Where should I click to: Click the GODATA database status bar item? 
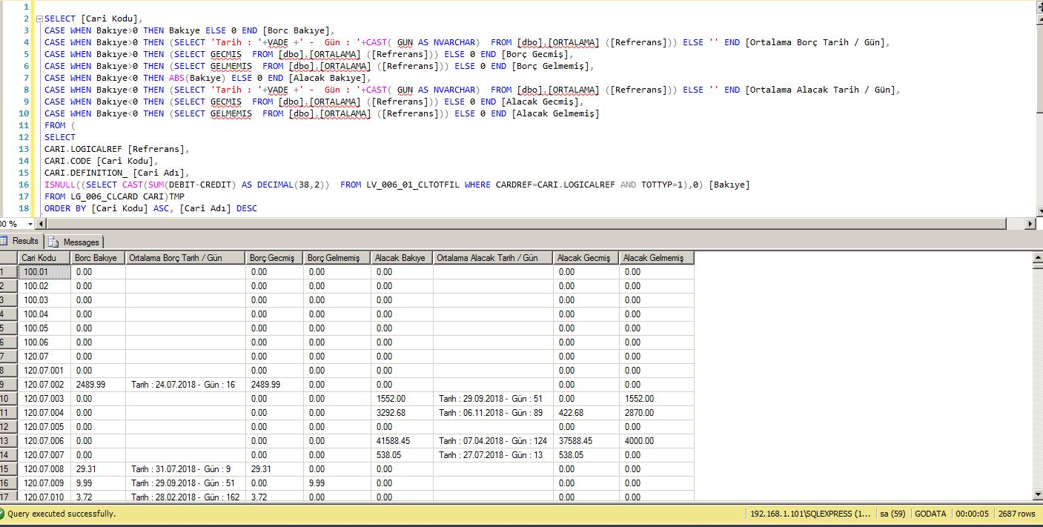point(930,514)
